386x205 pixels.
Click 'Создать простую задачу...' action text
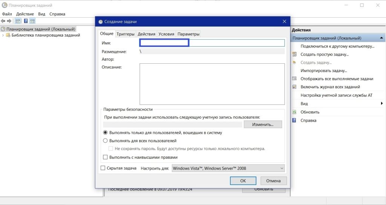click(x=325, y=54)
